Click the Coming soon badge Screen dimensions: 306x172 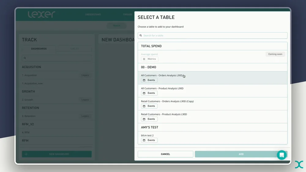[x=275, y=54]
